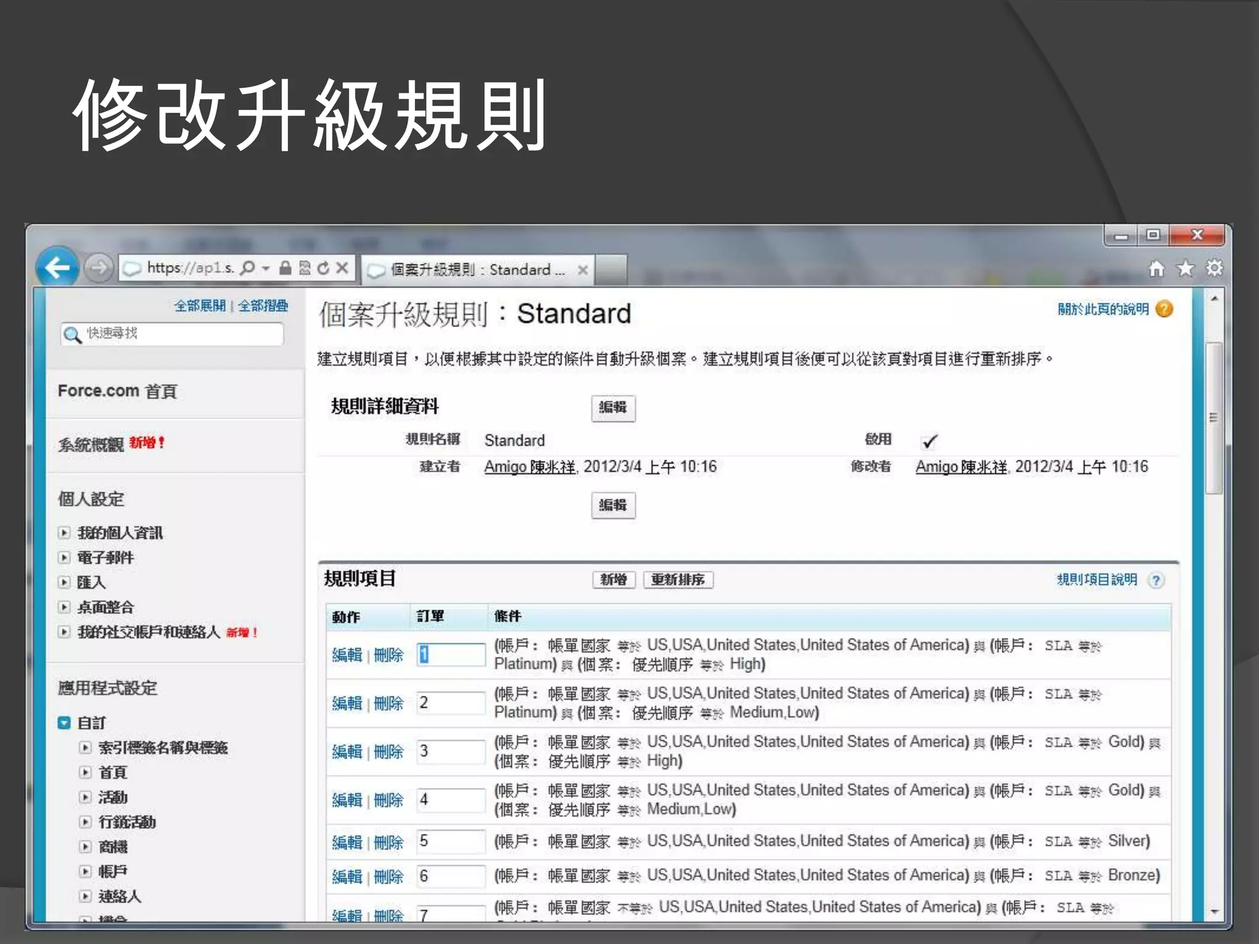Screen dimensions: 1259x944
Task: Click the 全部摺疊 link in sidebar
Action: point(263,306)
